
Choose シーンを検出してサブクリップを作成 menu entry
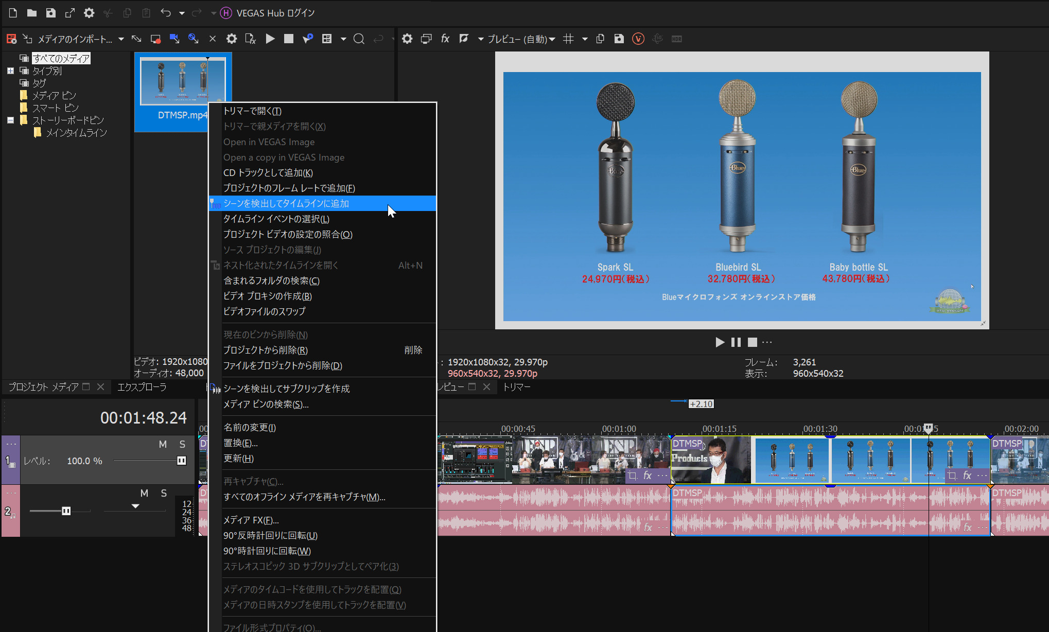tap(322, 389)
